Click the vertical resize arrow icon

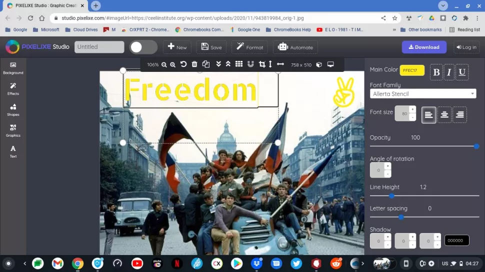coord(270,64)
